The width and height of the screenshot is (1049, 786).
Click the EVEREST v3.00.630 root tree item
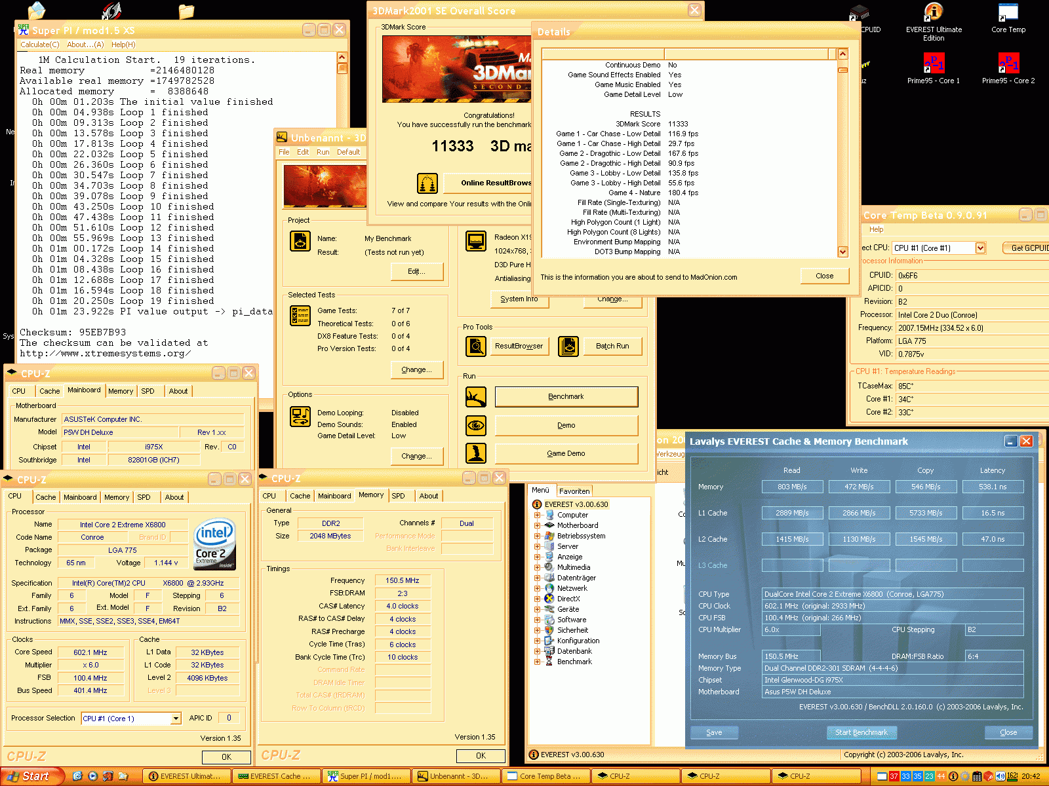(x=576, y=504)
